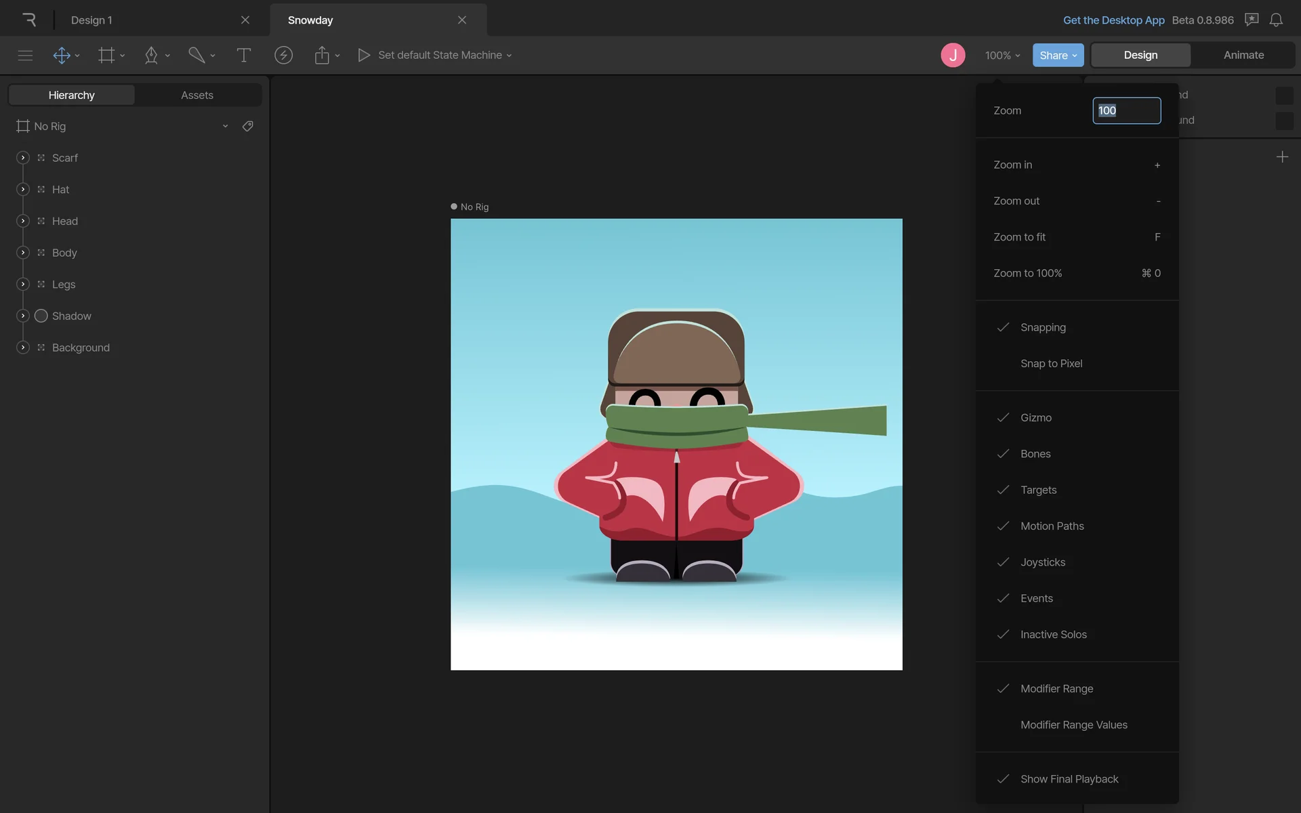
Task: Toggle the Snapping option
Action: 1043,327
